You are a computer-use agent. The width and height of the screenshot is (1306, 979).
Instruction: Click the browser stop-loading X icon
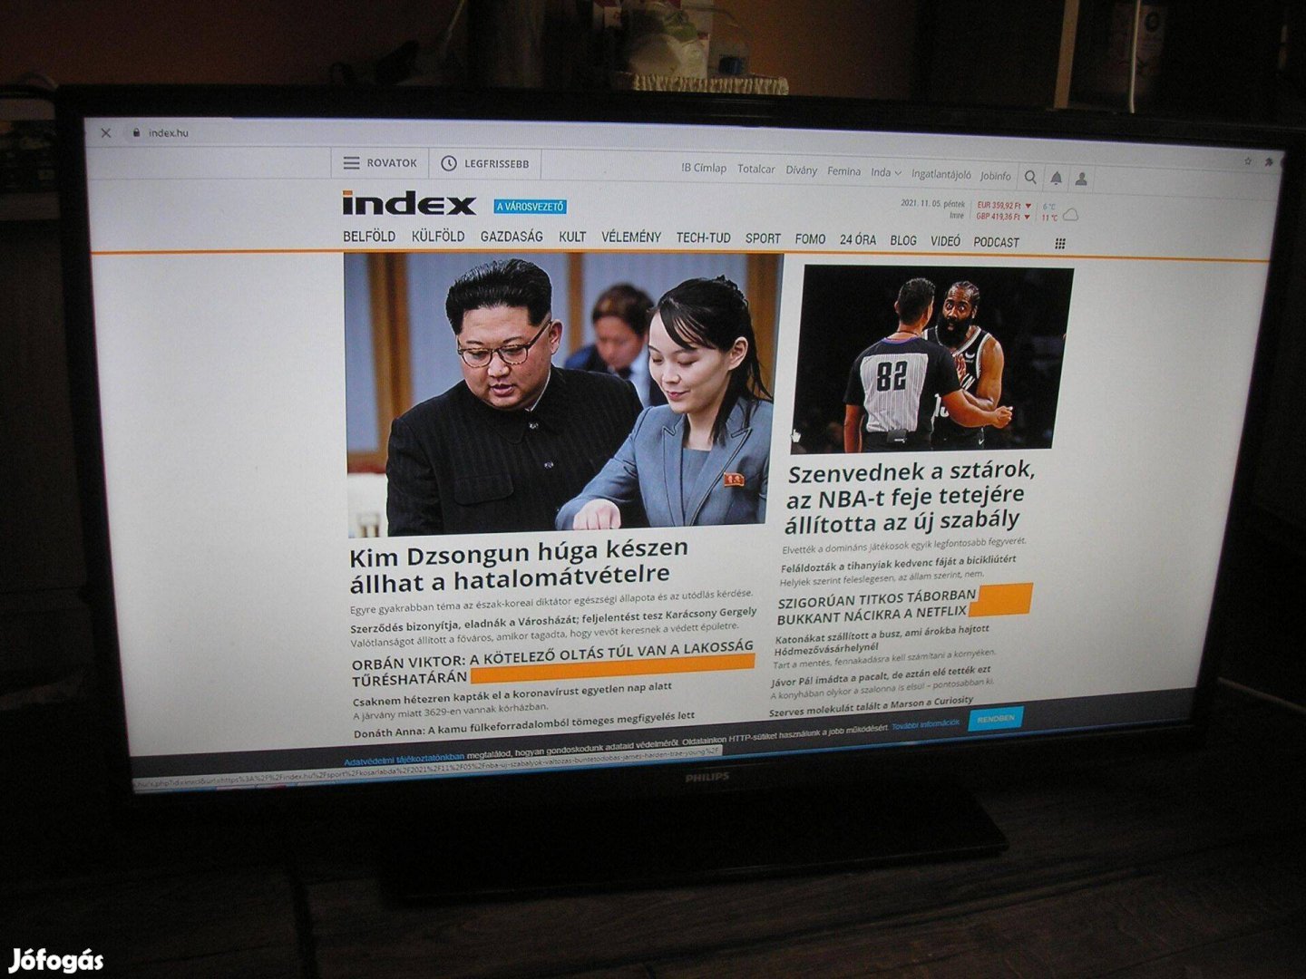click(x=106, y=132)
